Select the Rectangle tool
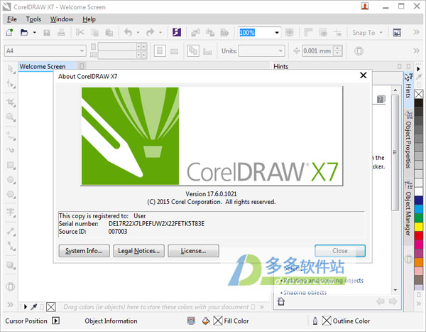The image size is (426, 332). point(11,165)
